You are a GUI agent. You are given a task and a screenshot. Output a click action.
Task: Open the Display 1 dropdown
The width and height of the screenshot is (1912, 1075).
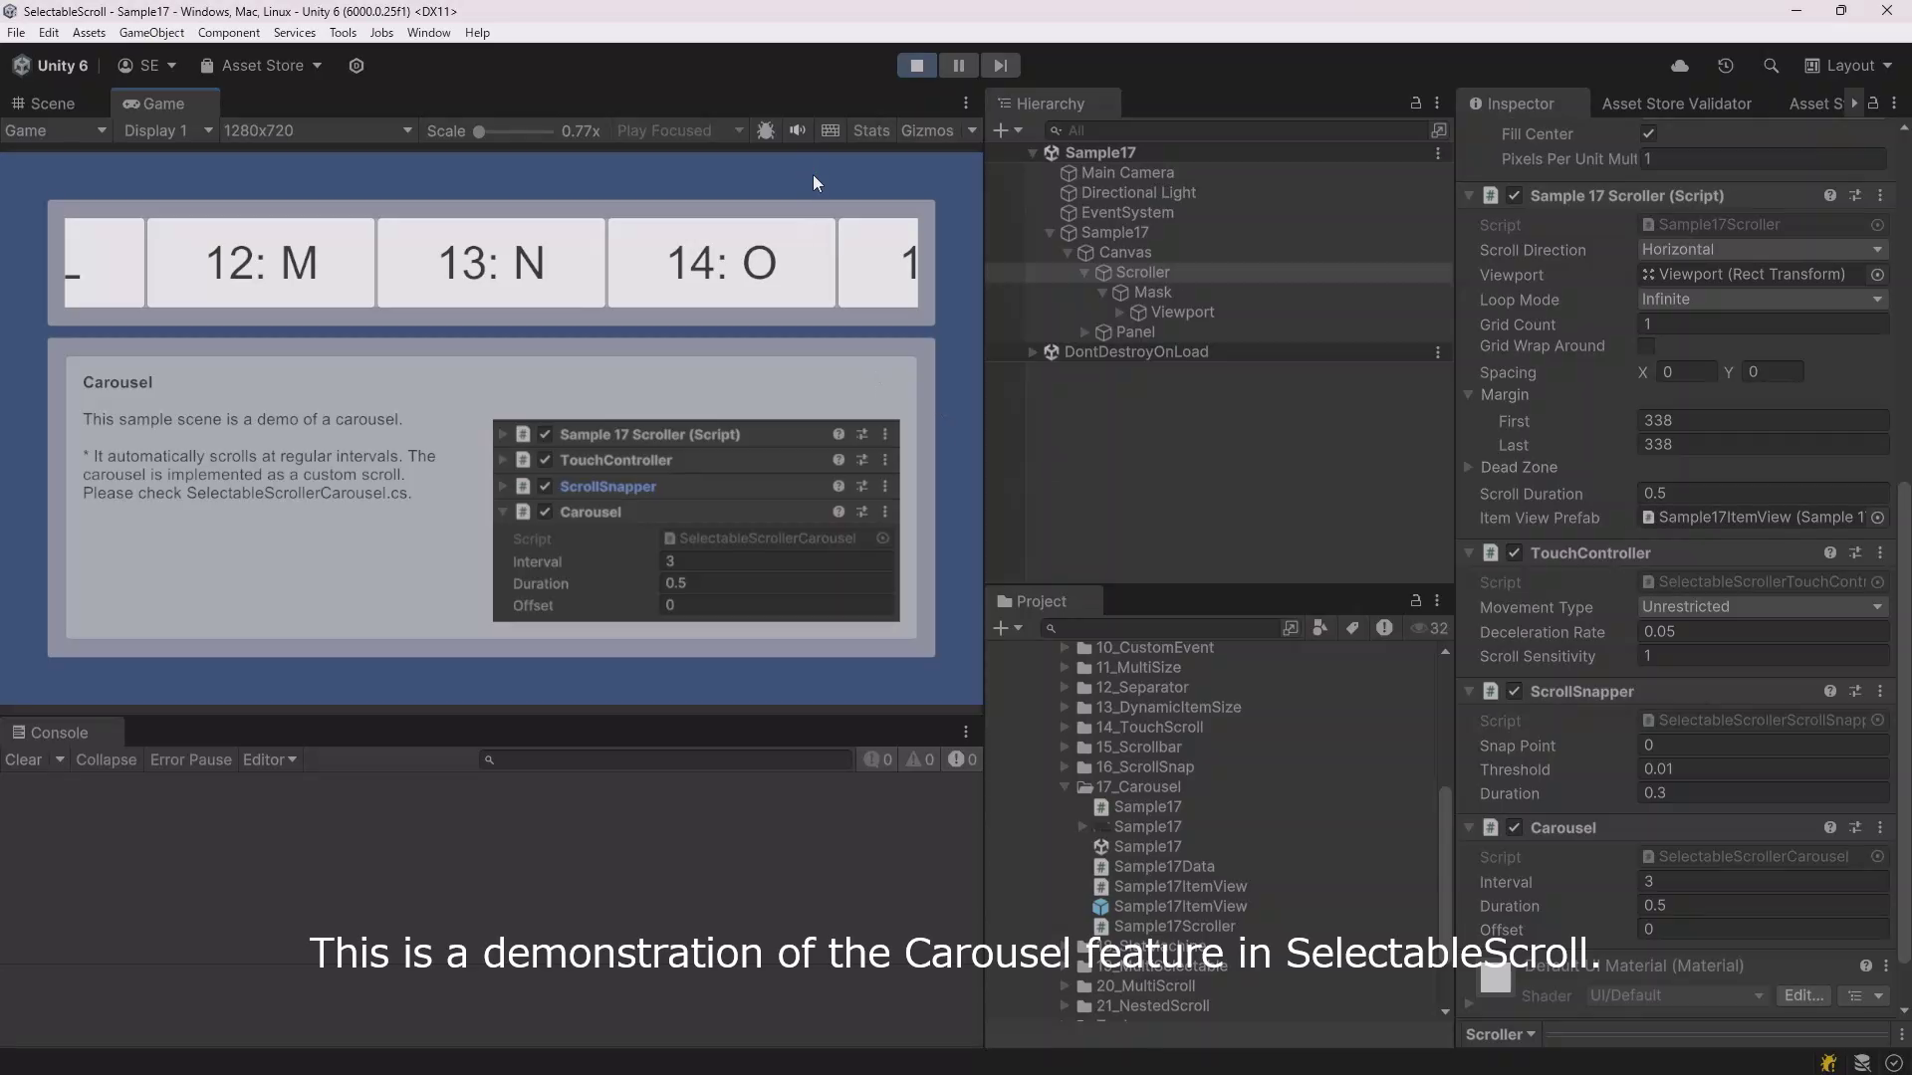click(166, 130)
